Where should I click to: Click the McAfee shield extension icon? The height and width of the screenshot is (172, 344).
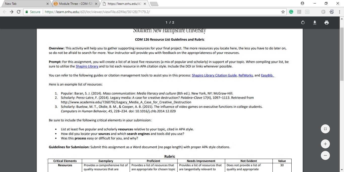(307, 12)
